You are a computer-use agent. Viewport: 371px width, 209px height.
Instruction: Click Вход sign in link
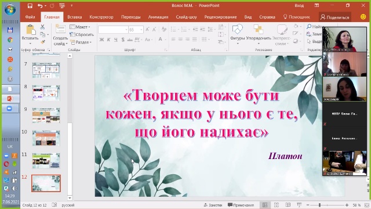299,6
